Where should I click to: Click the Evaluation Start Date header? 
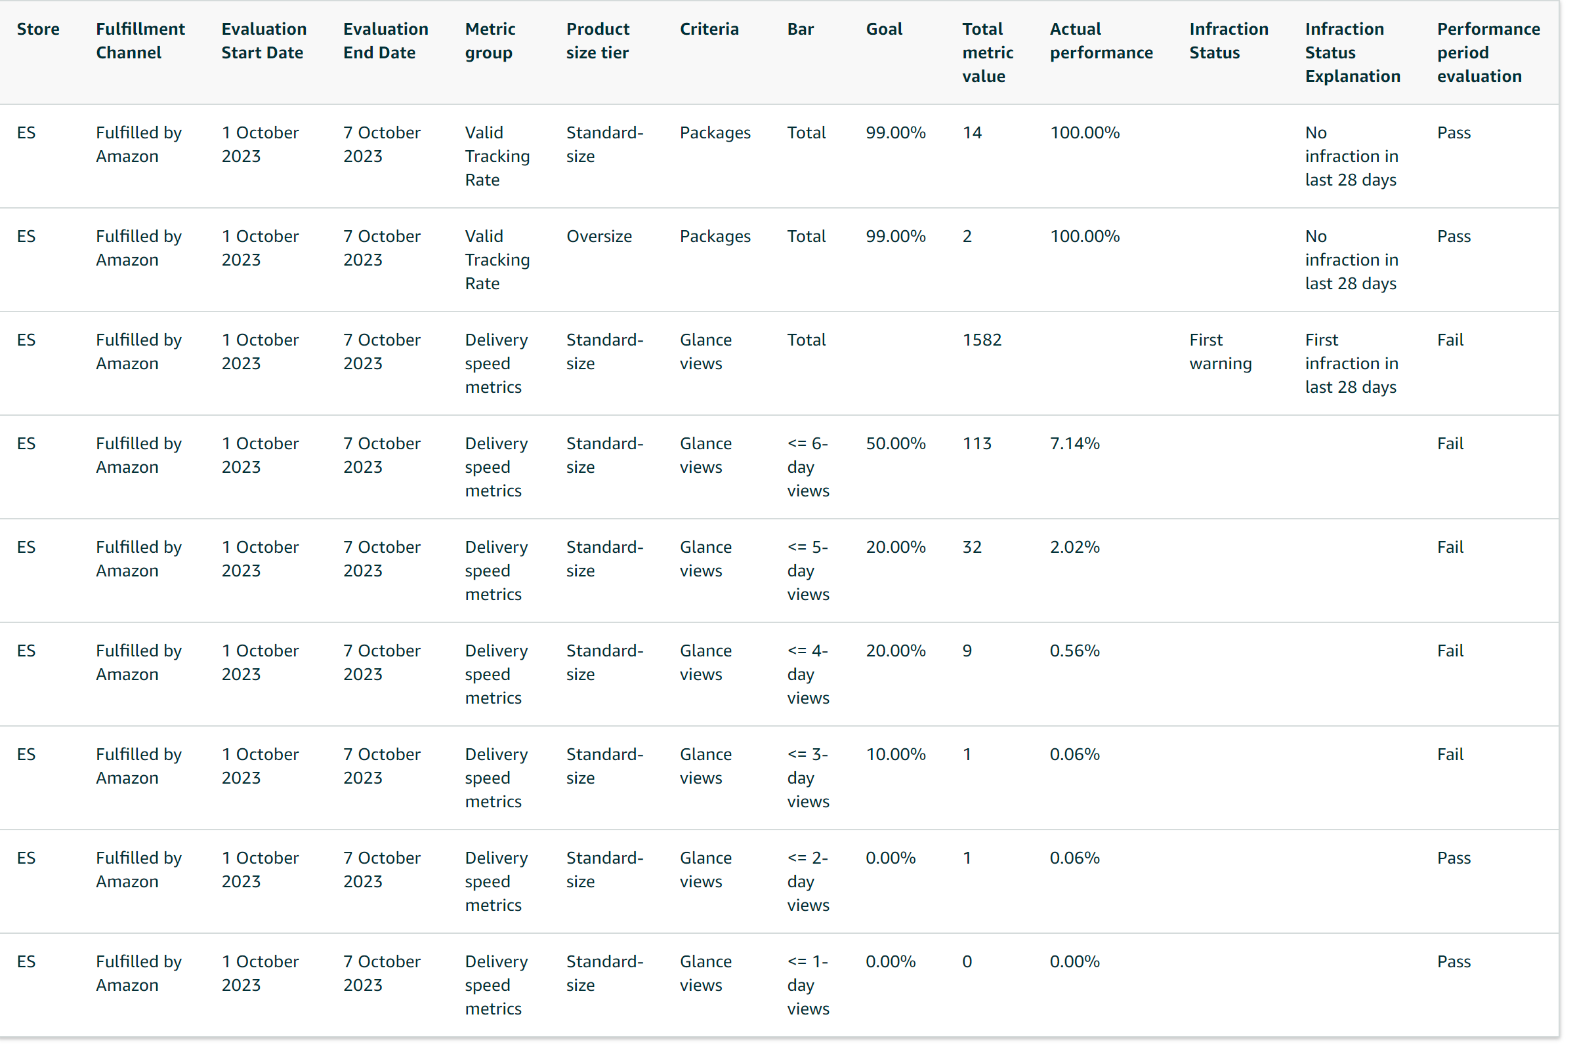tap(264, 41)
